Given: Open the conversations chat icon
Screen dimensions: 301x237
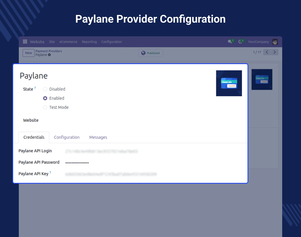Looking at the screenshot, I should point(230,41).
